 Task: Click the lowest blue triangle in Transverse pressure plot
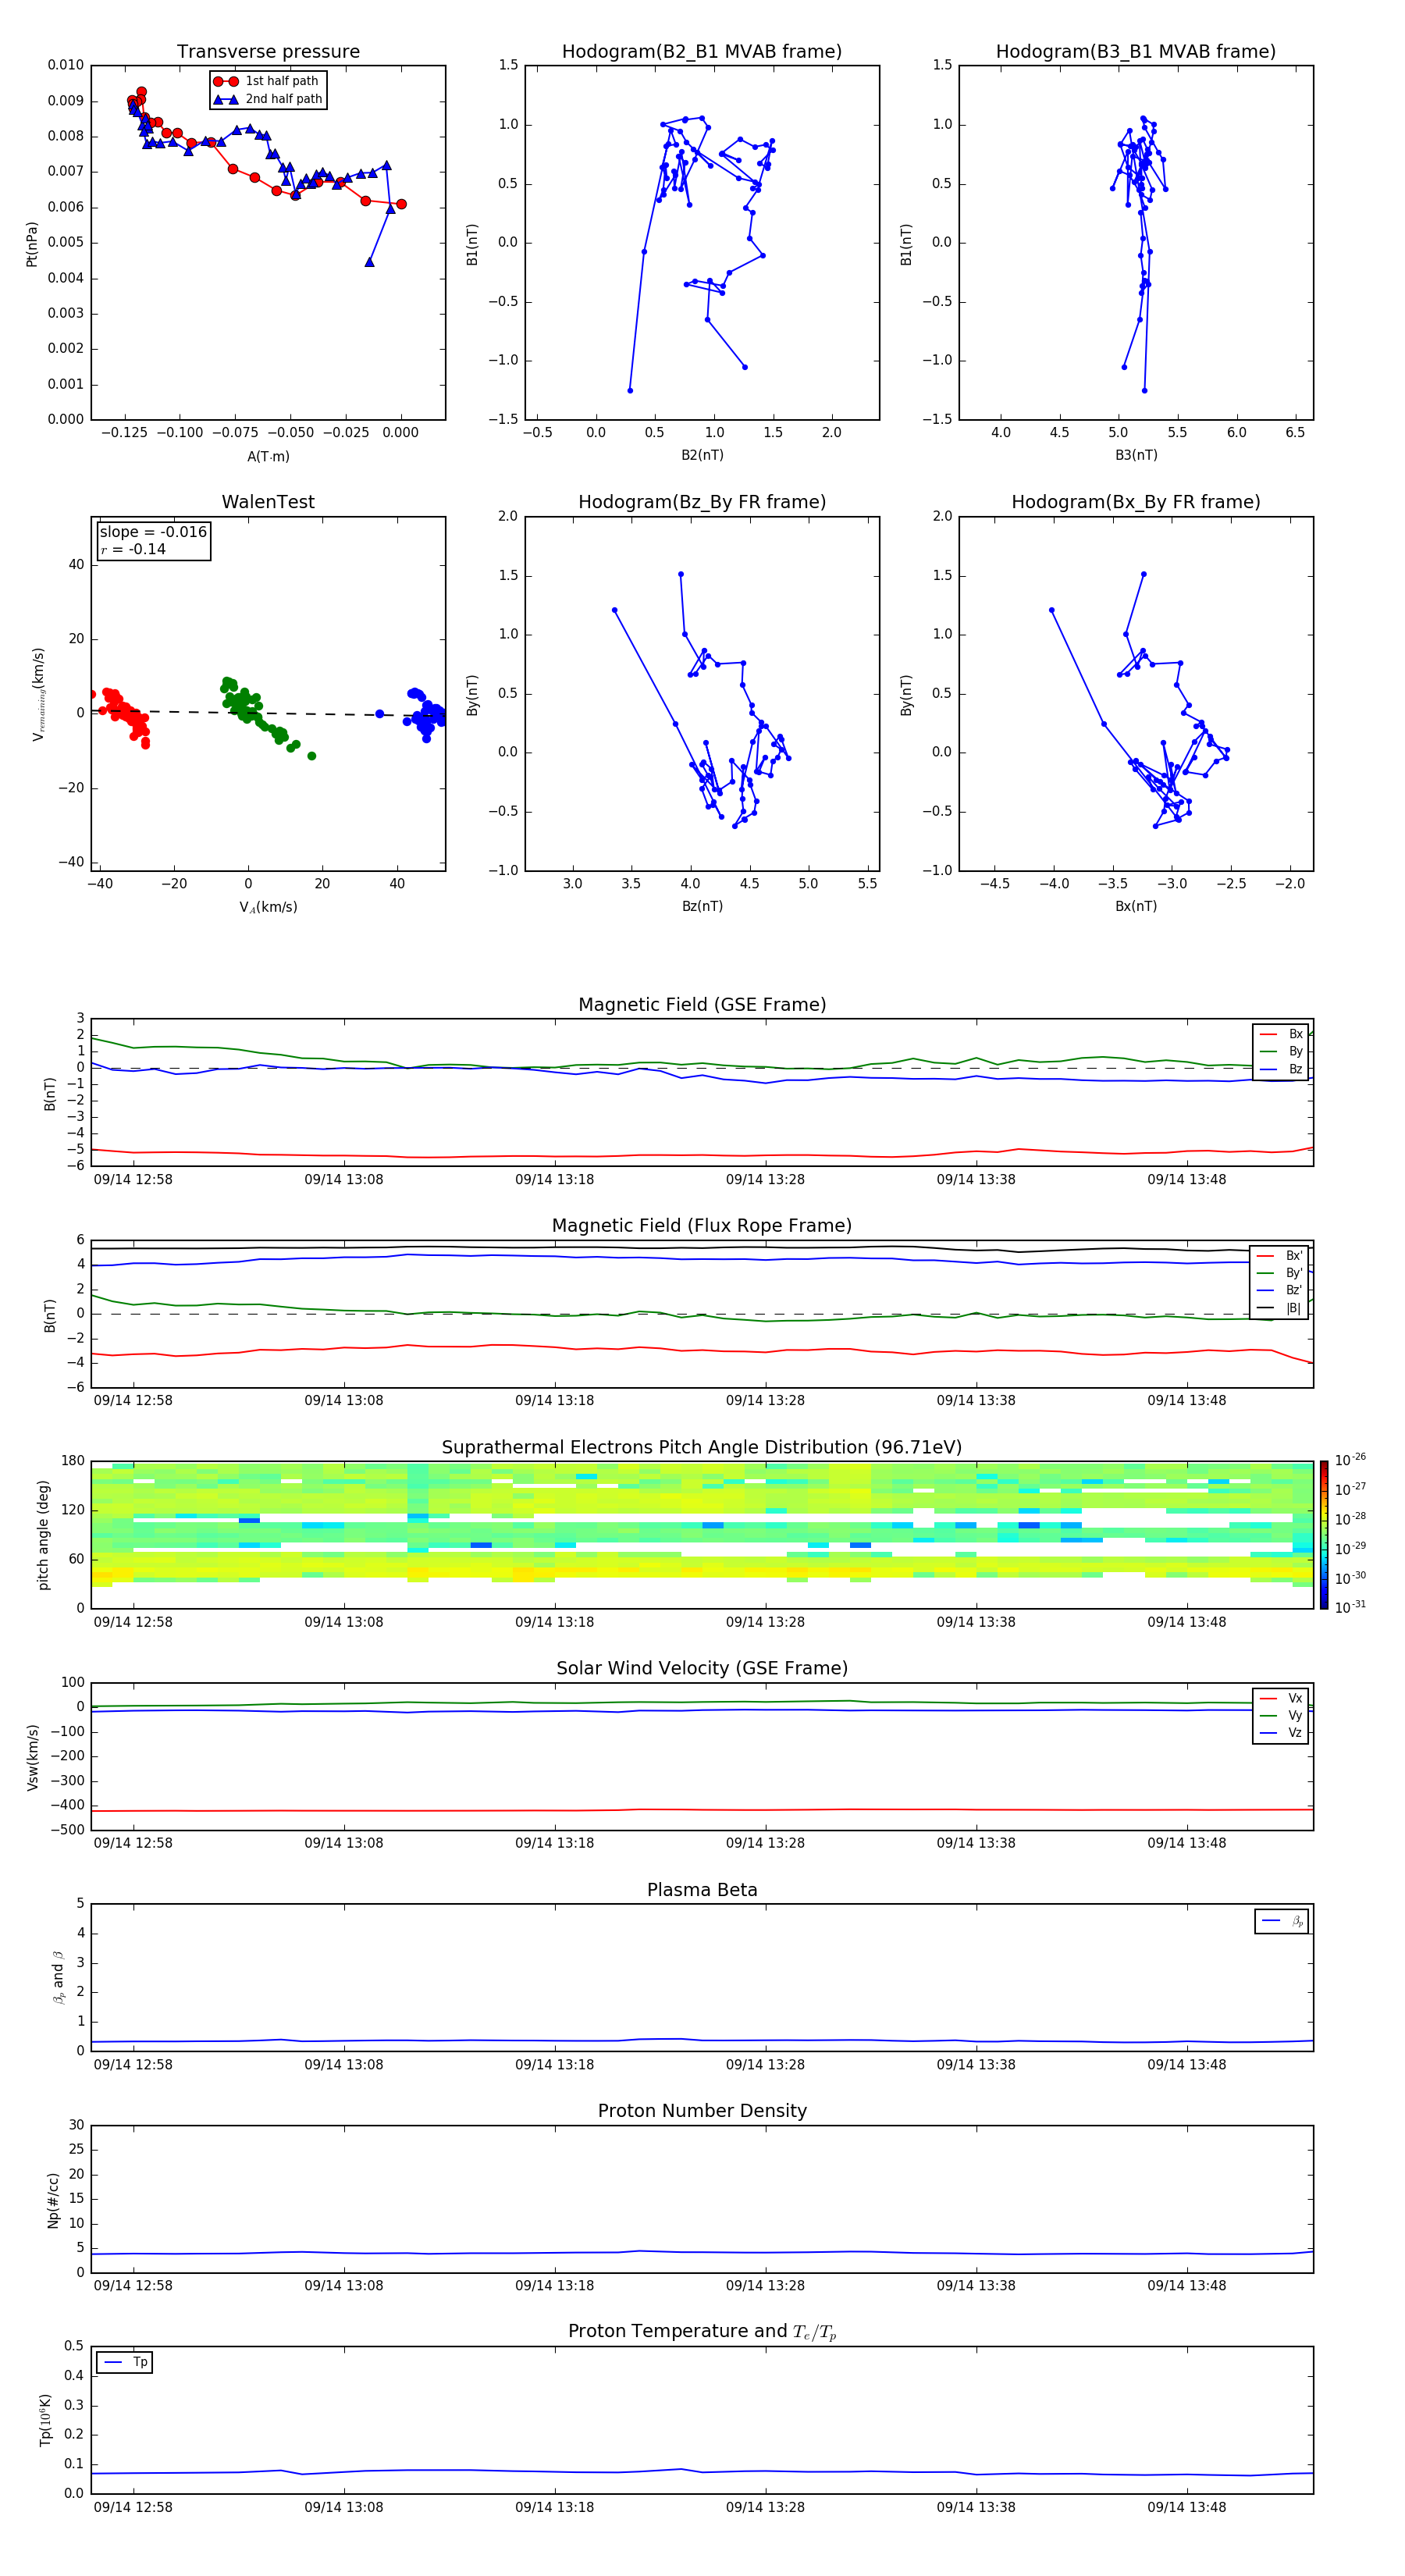[x=369, y=262]
